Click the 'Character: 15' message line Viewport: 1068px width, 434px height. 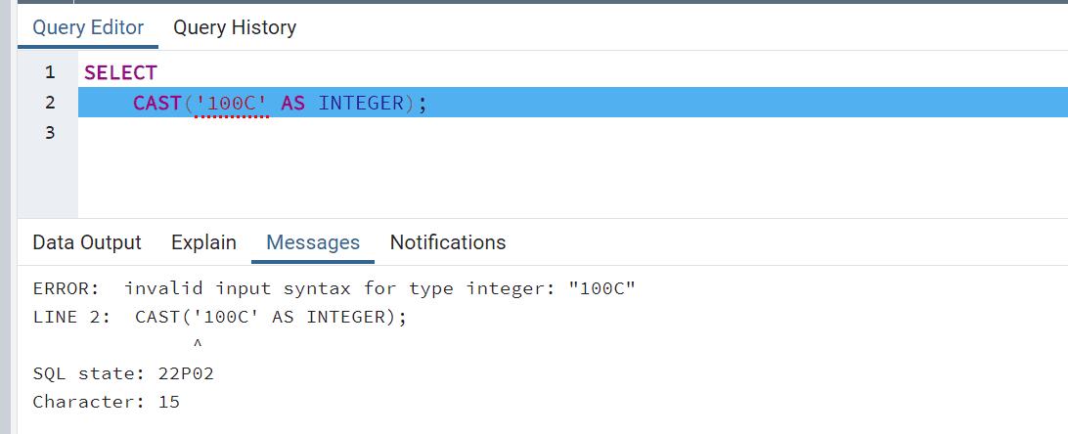pos(107,402)
